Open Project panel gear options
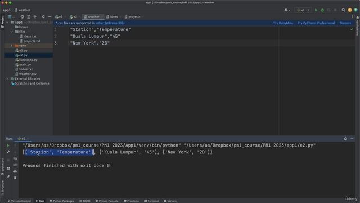360x203 pixels. point(43,17)
